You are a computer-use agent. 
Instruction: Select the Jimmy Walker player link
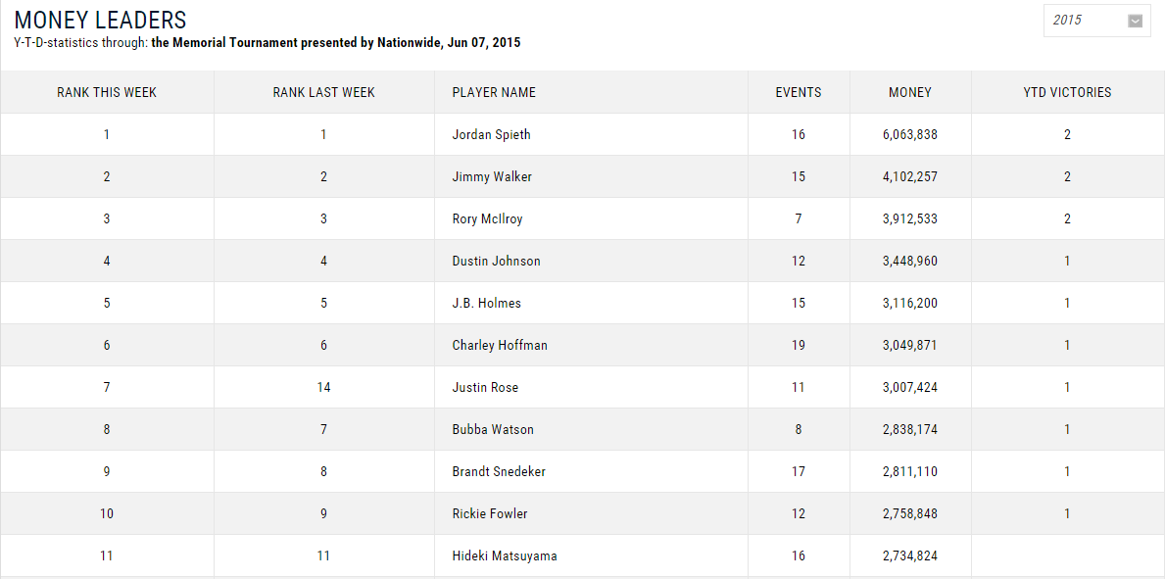point(492,176)
